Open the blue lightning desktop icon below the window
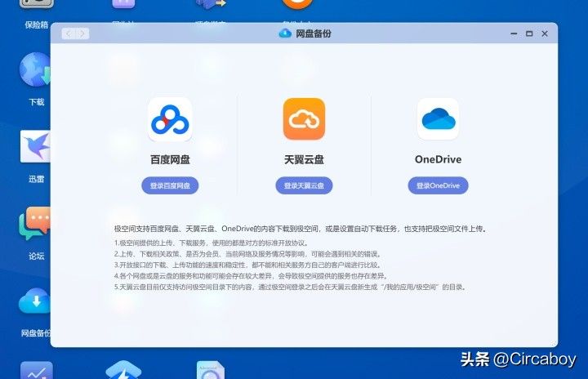 (x=123, y=370)
